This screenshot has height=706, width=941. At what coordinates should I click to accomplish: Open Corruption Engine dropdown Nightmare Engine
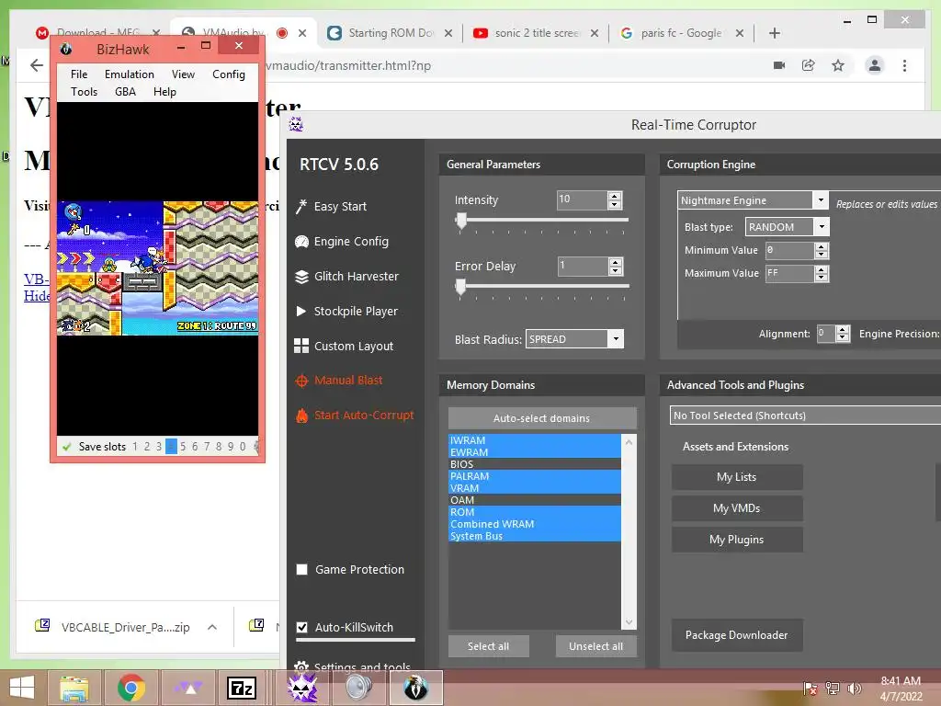point(753,199)
